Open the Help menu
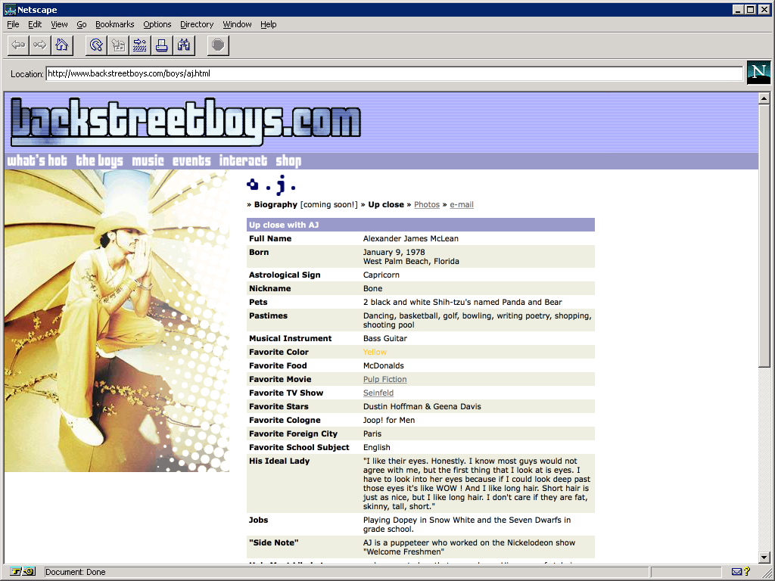 tap(269, 24)
